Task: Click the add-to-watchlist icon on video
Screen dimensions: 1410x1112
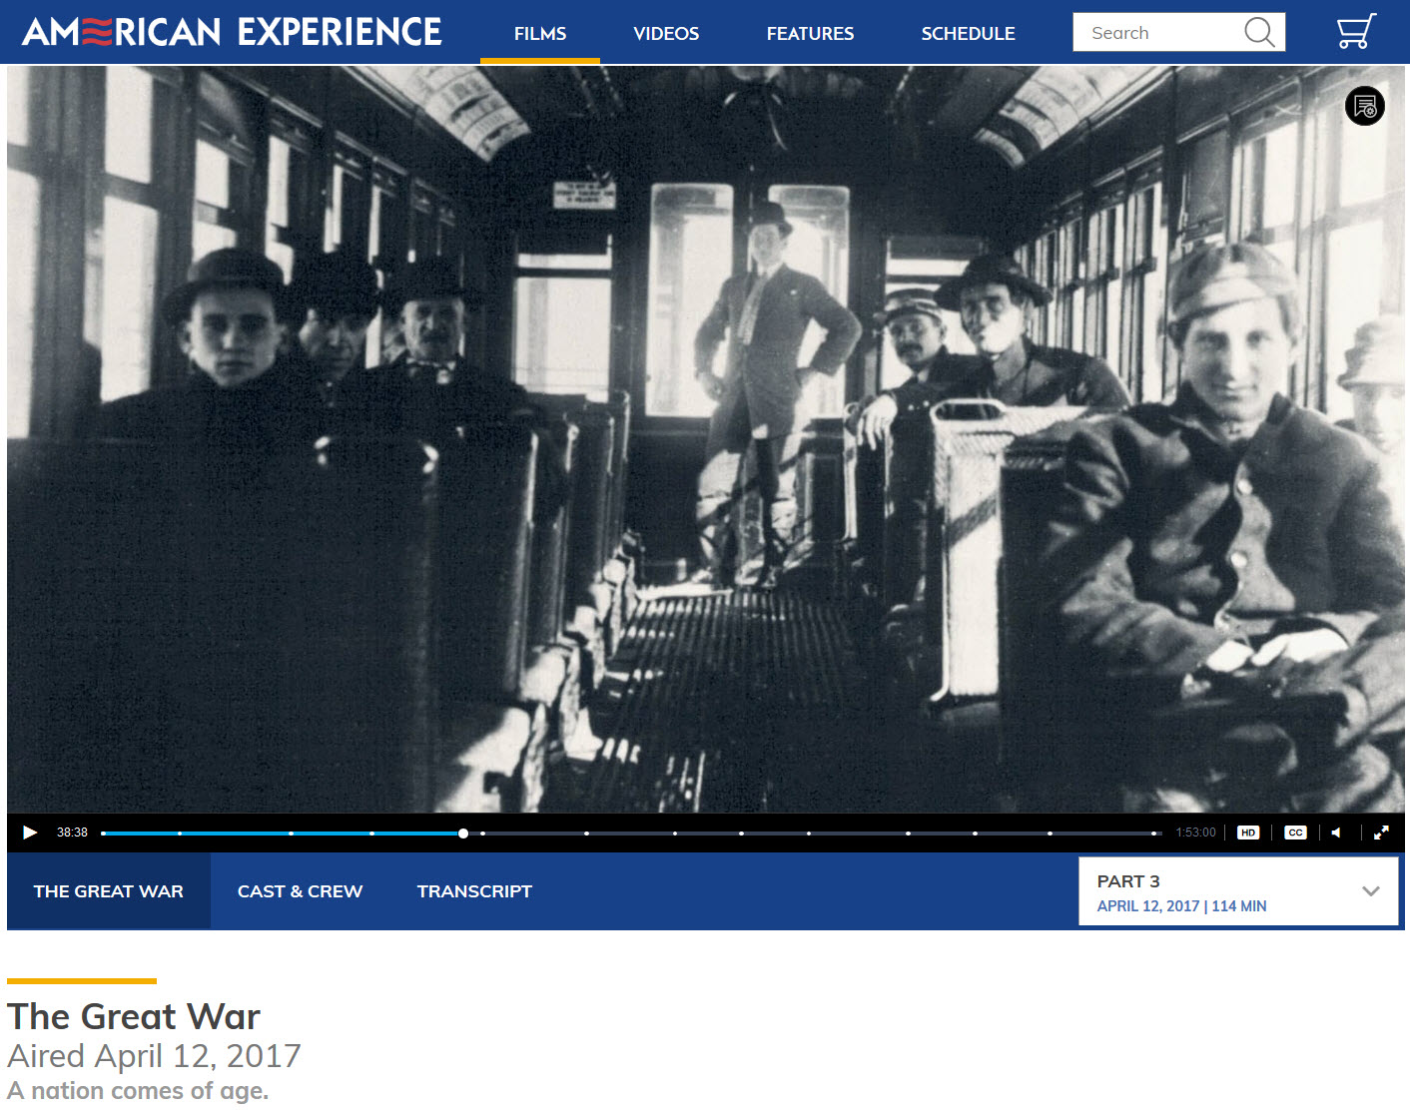Action: click(1364, 106)
